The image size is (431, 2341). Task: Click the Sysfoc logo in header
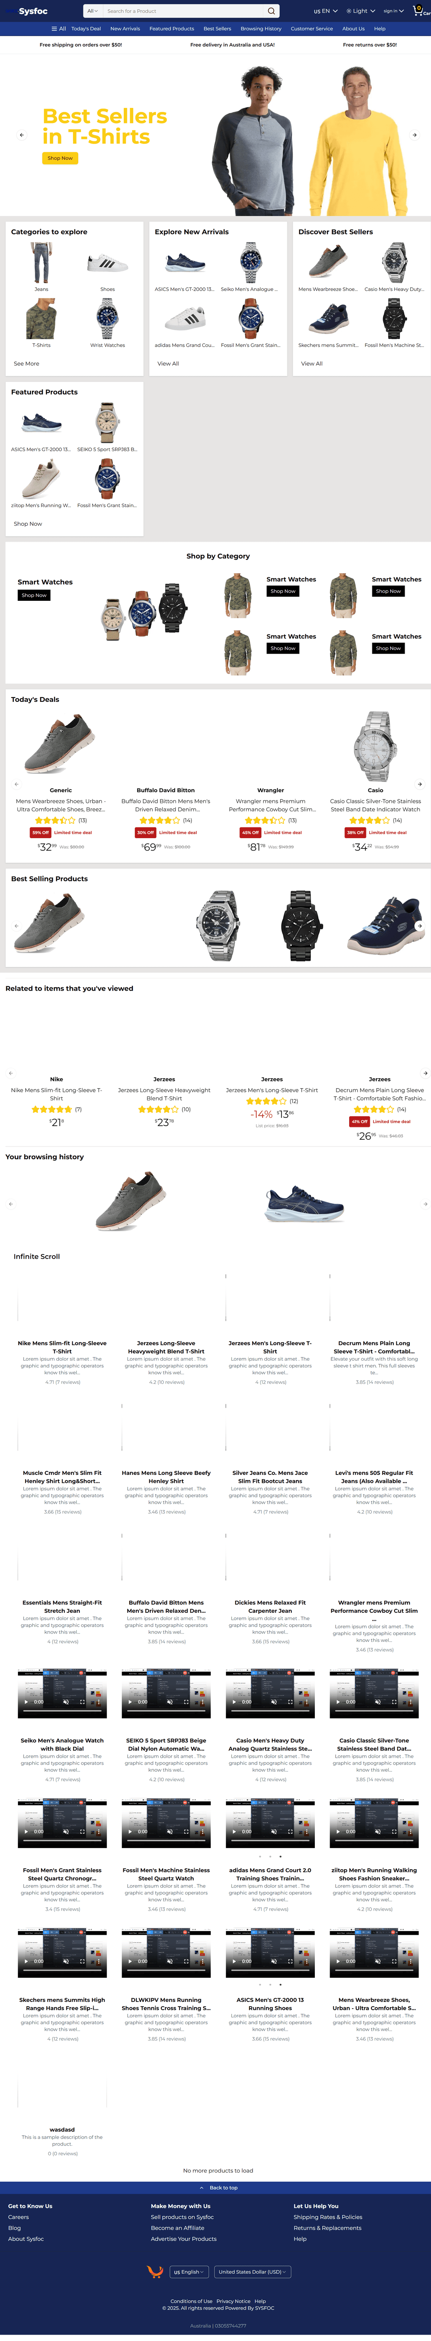coord(33,11)
